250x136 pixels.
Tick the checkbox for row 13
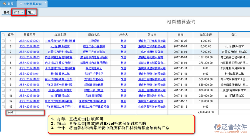(3, 107)
